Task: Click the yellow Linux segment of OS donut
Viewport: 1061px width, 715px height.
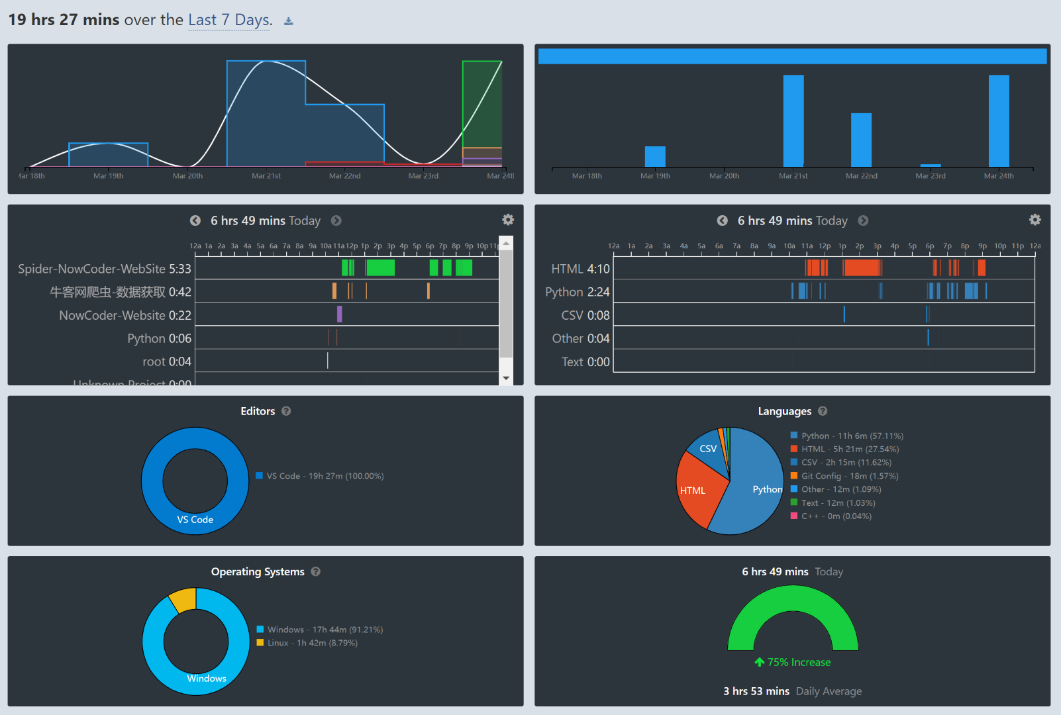Action: [x=183, y=599]
